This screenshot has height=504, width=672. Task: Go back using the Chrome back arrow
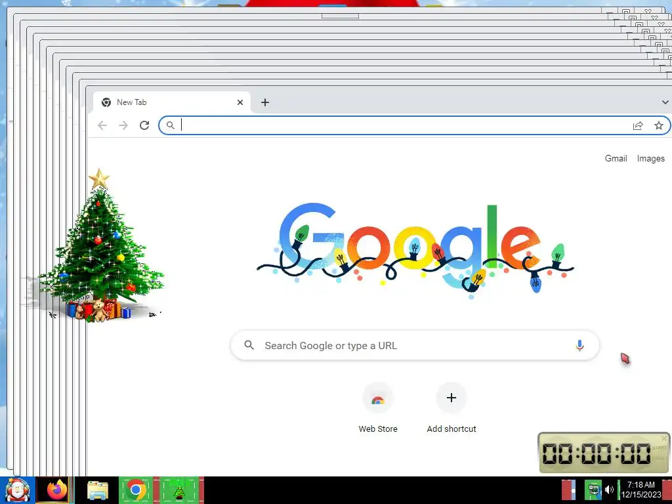tap(102, 125)
